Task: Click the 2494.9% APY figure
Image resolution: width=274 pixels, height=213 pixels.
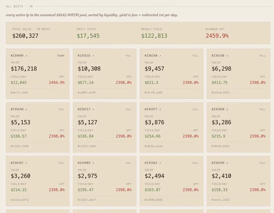Action: click(57, 83)
